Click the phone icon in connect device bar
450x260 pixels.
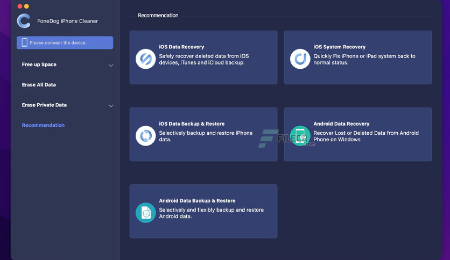24,42
